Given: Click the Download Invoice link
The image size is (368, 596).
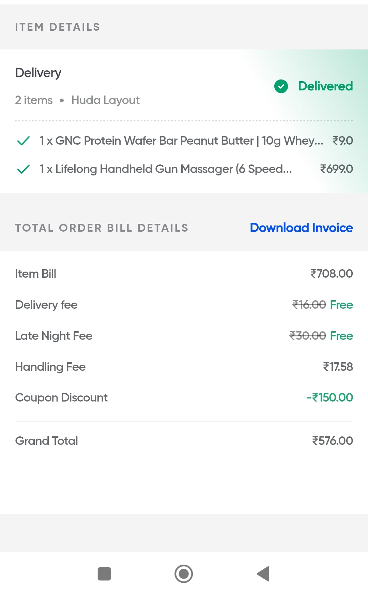Looking at the screenshot, I should (301, 228).
